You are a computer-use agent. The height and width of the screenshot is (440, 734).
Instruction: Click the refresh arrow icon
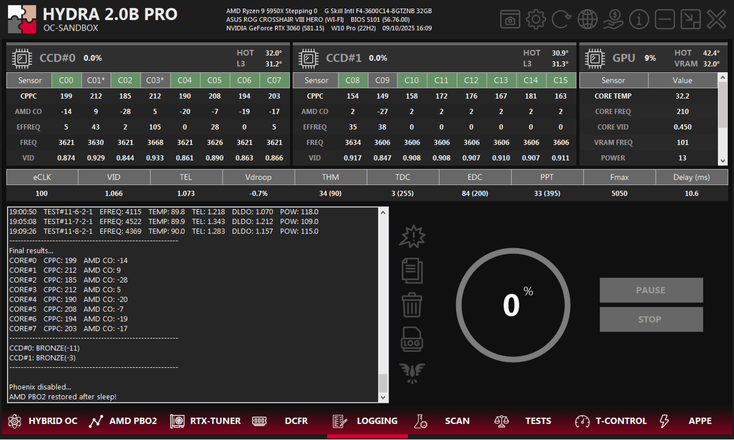(x=561, y=19)
